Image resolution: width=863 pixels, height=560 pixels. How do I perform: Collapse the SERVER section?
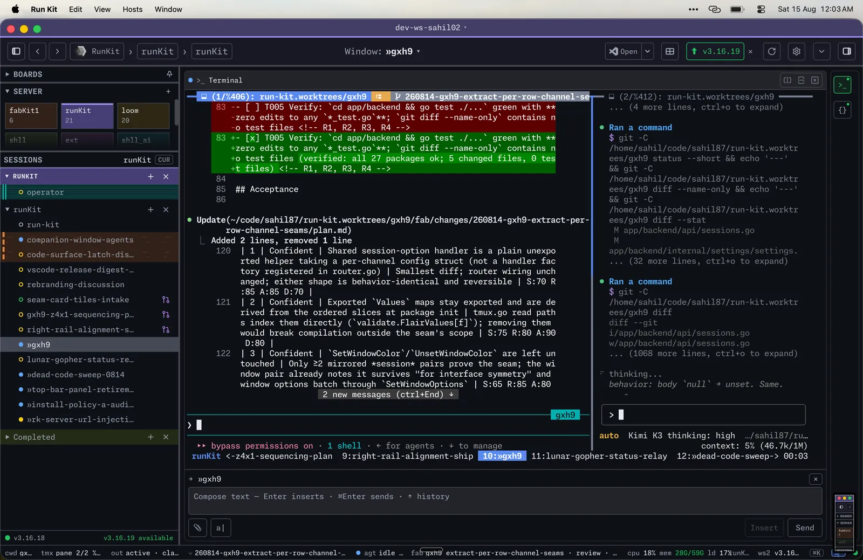(8, 92)
